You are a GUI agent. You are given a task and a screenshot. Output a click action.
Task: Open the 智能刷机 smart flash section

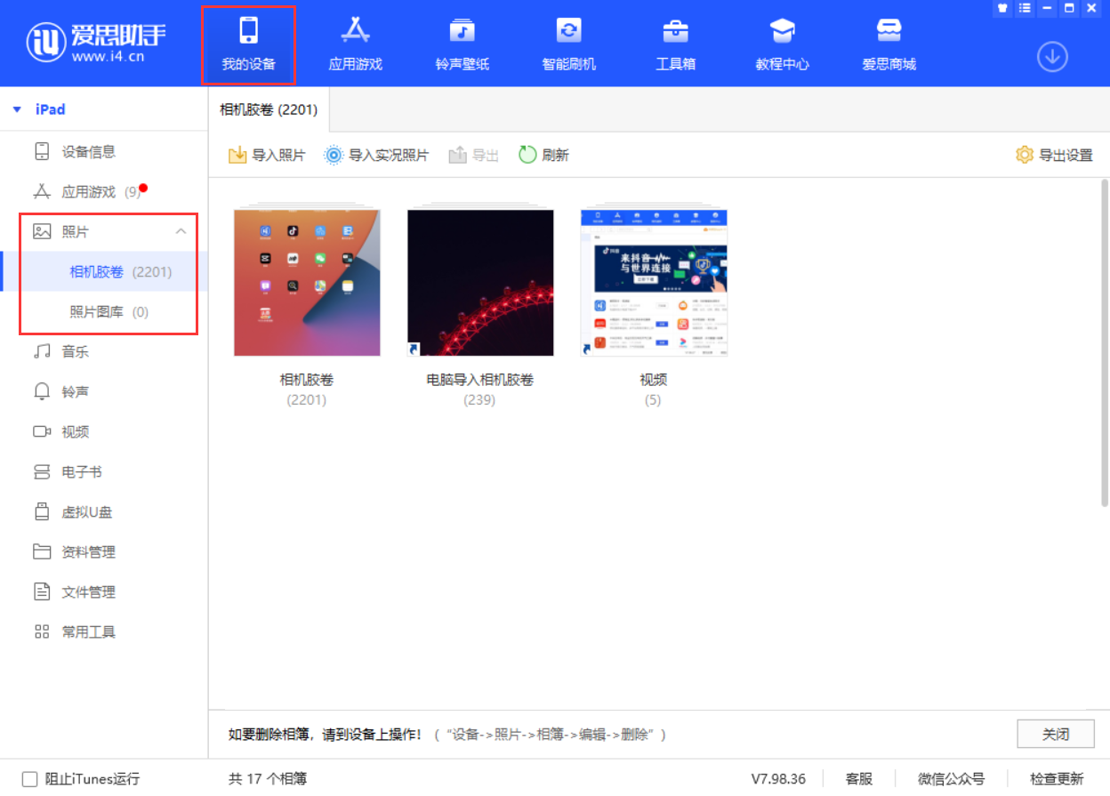point(568,43)
